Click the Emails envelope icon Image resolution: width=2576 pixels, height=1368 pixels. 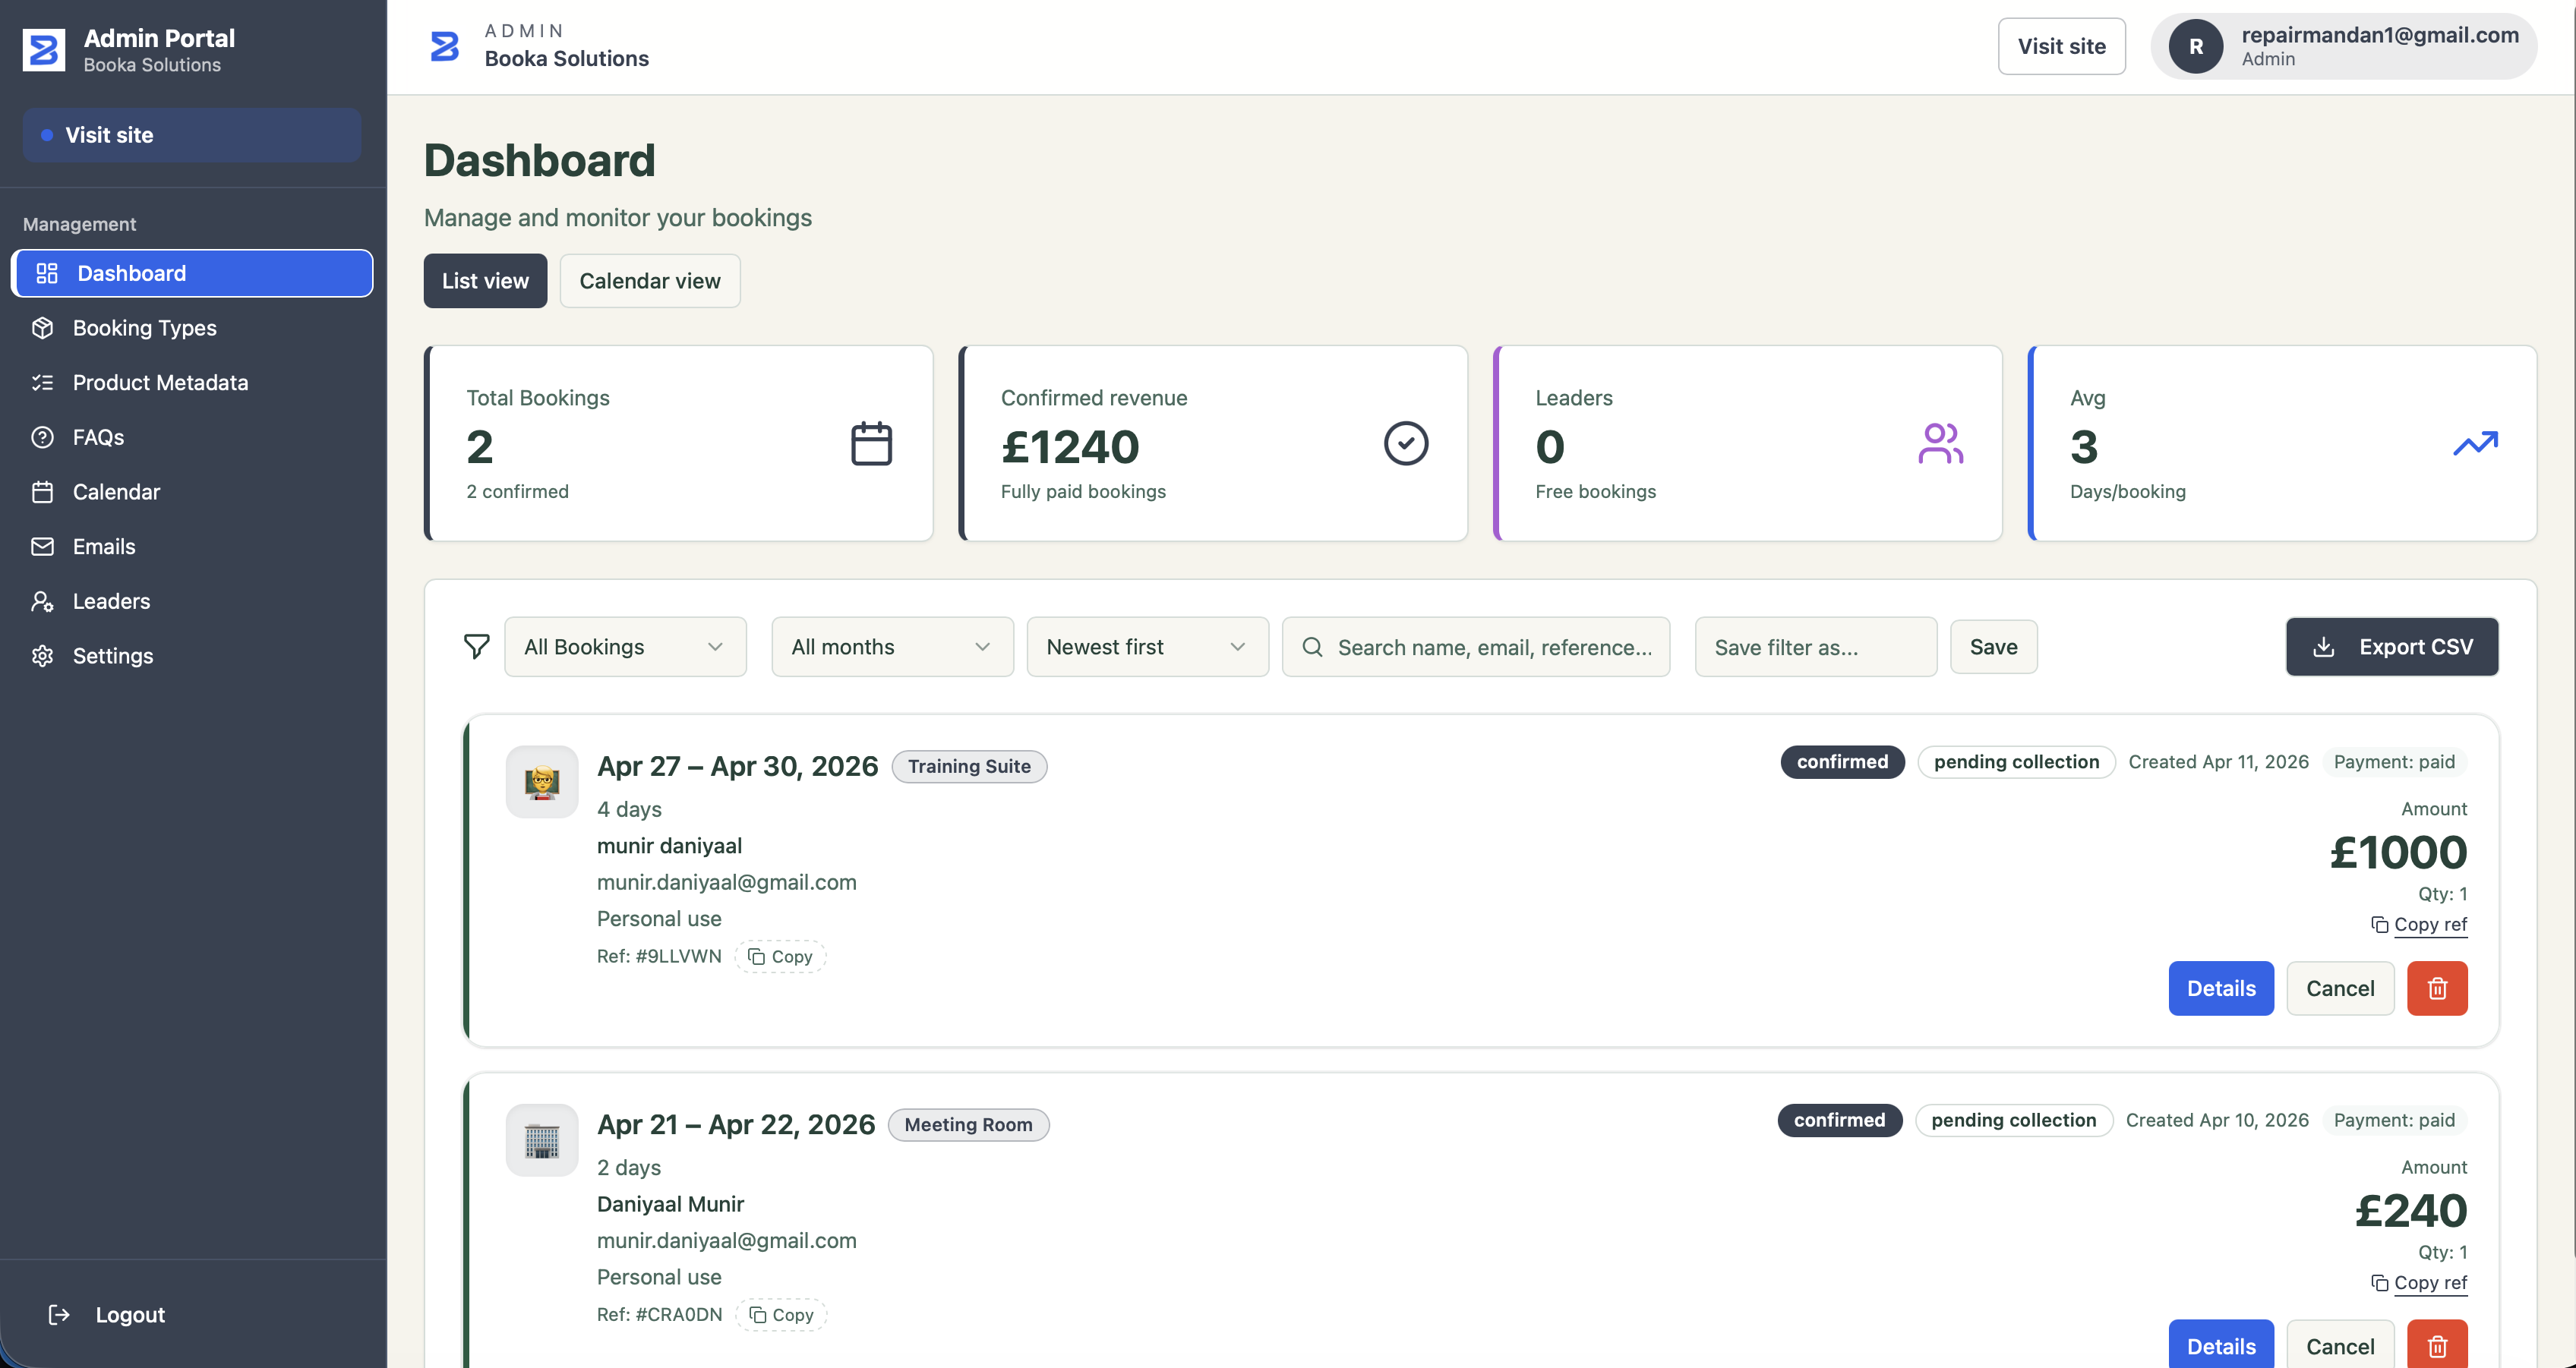pos(43,546)
